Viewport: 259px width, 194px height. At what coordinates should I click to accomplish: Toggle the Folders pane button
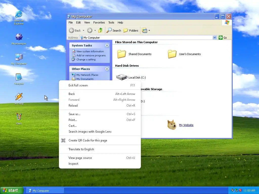pos(131,30)
